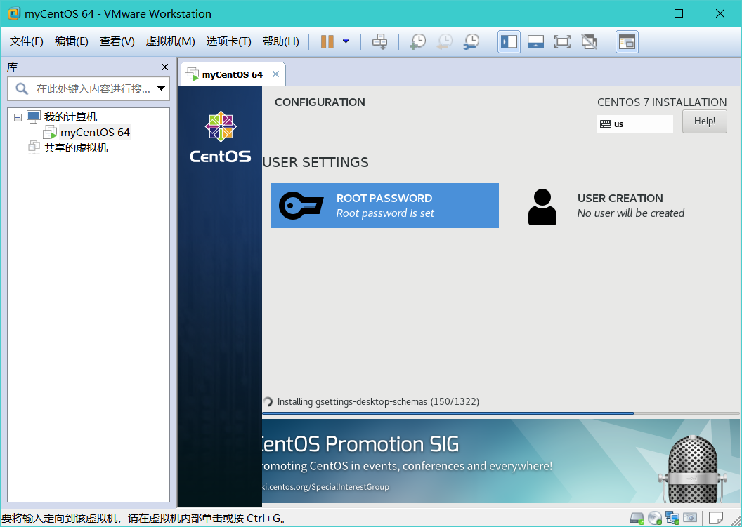Toggle the library sidebar view
The image size is (742, 527).
509,41
